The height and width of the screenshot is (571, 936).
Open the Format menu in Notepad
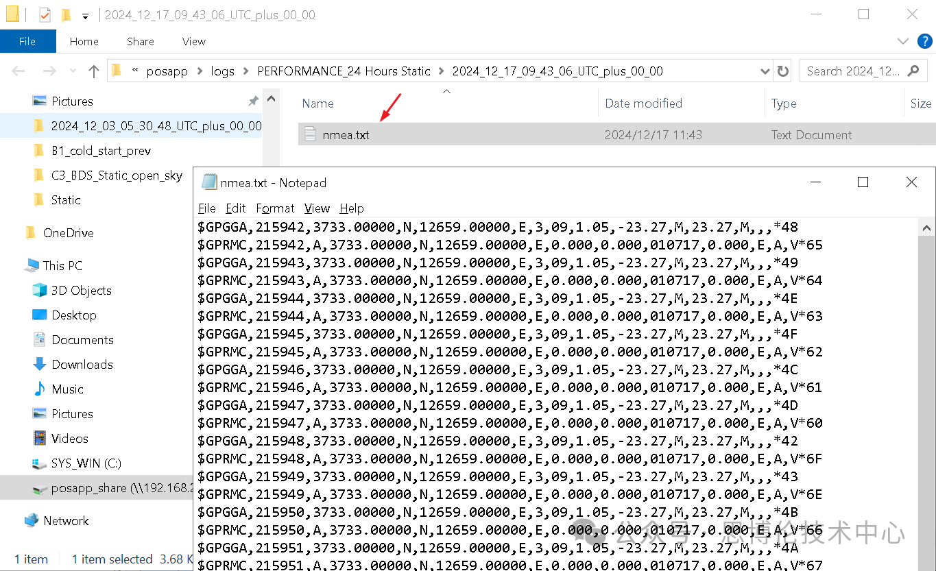point(275,208)
